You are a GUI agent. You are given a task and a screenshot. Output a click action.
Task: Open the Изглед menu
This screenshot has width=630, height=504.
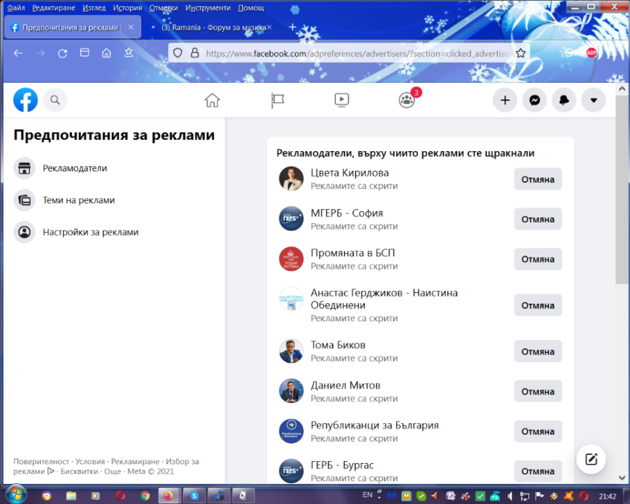tap(94, 7)
